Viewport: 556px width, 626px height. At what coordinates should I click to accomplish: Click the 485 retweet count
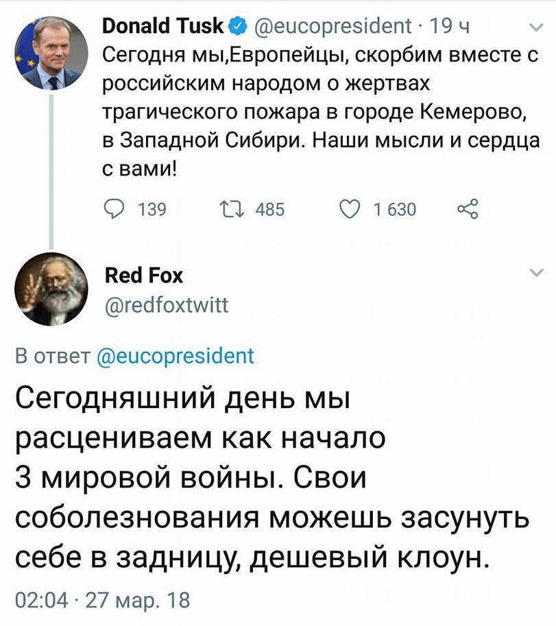(269, 209)
